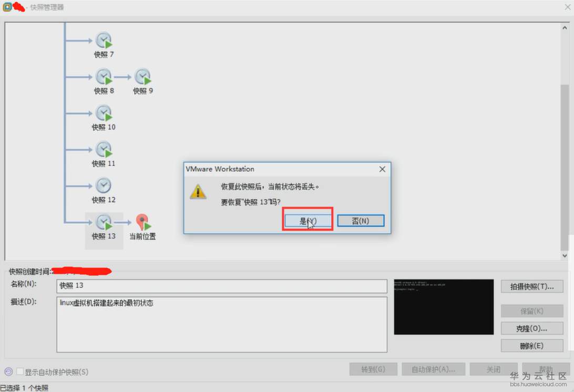The height and width of the screenshot is (392, 574).
Task: Confirm restore with 是(Y) button
Action: pyautogui.click(x=307, y=221)
